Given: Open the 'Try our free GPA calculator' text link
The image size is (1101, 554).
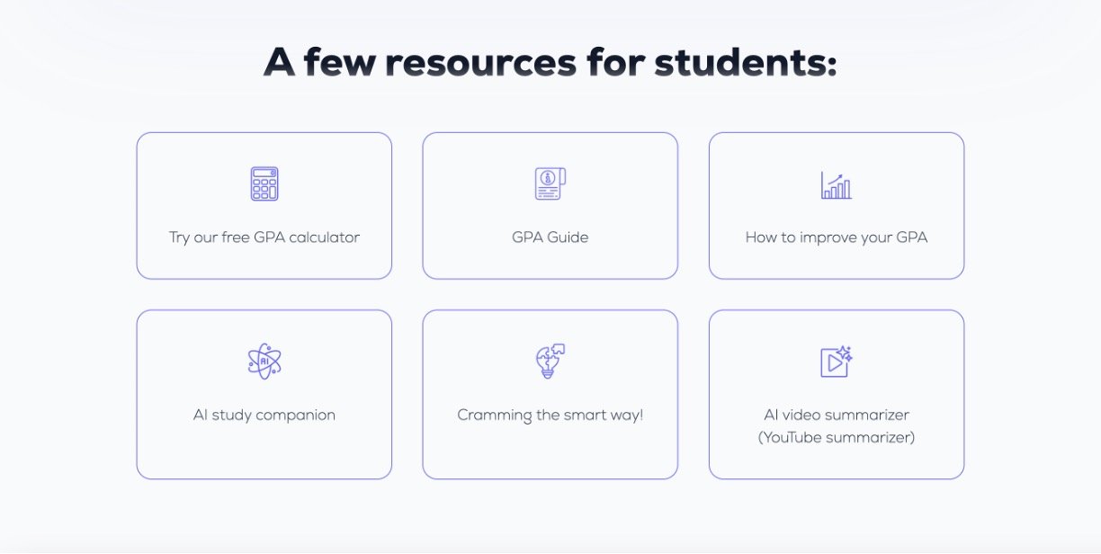Looking at the screenshot, I should (264, 238).
